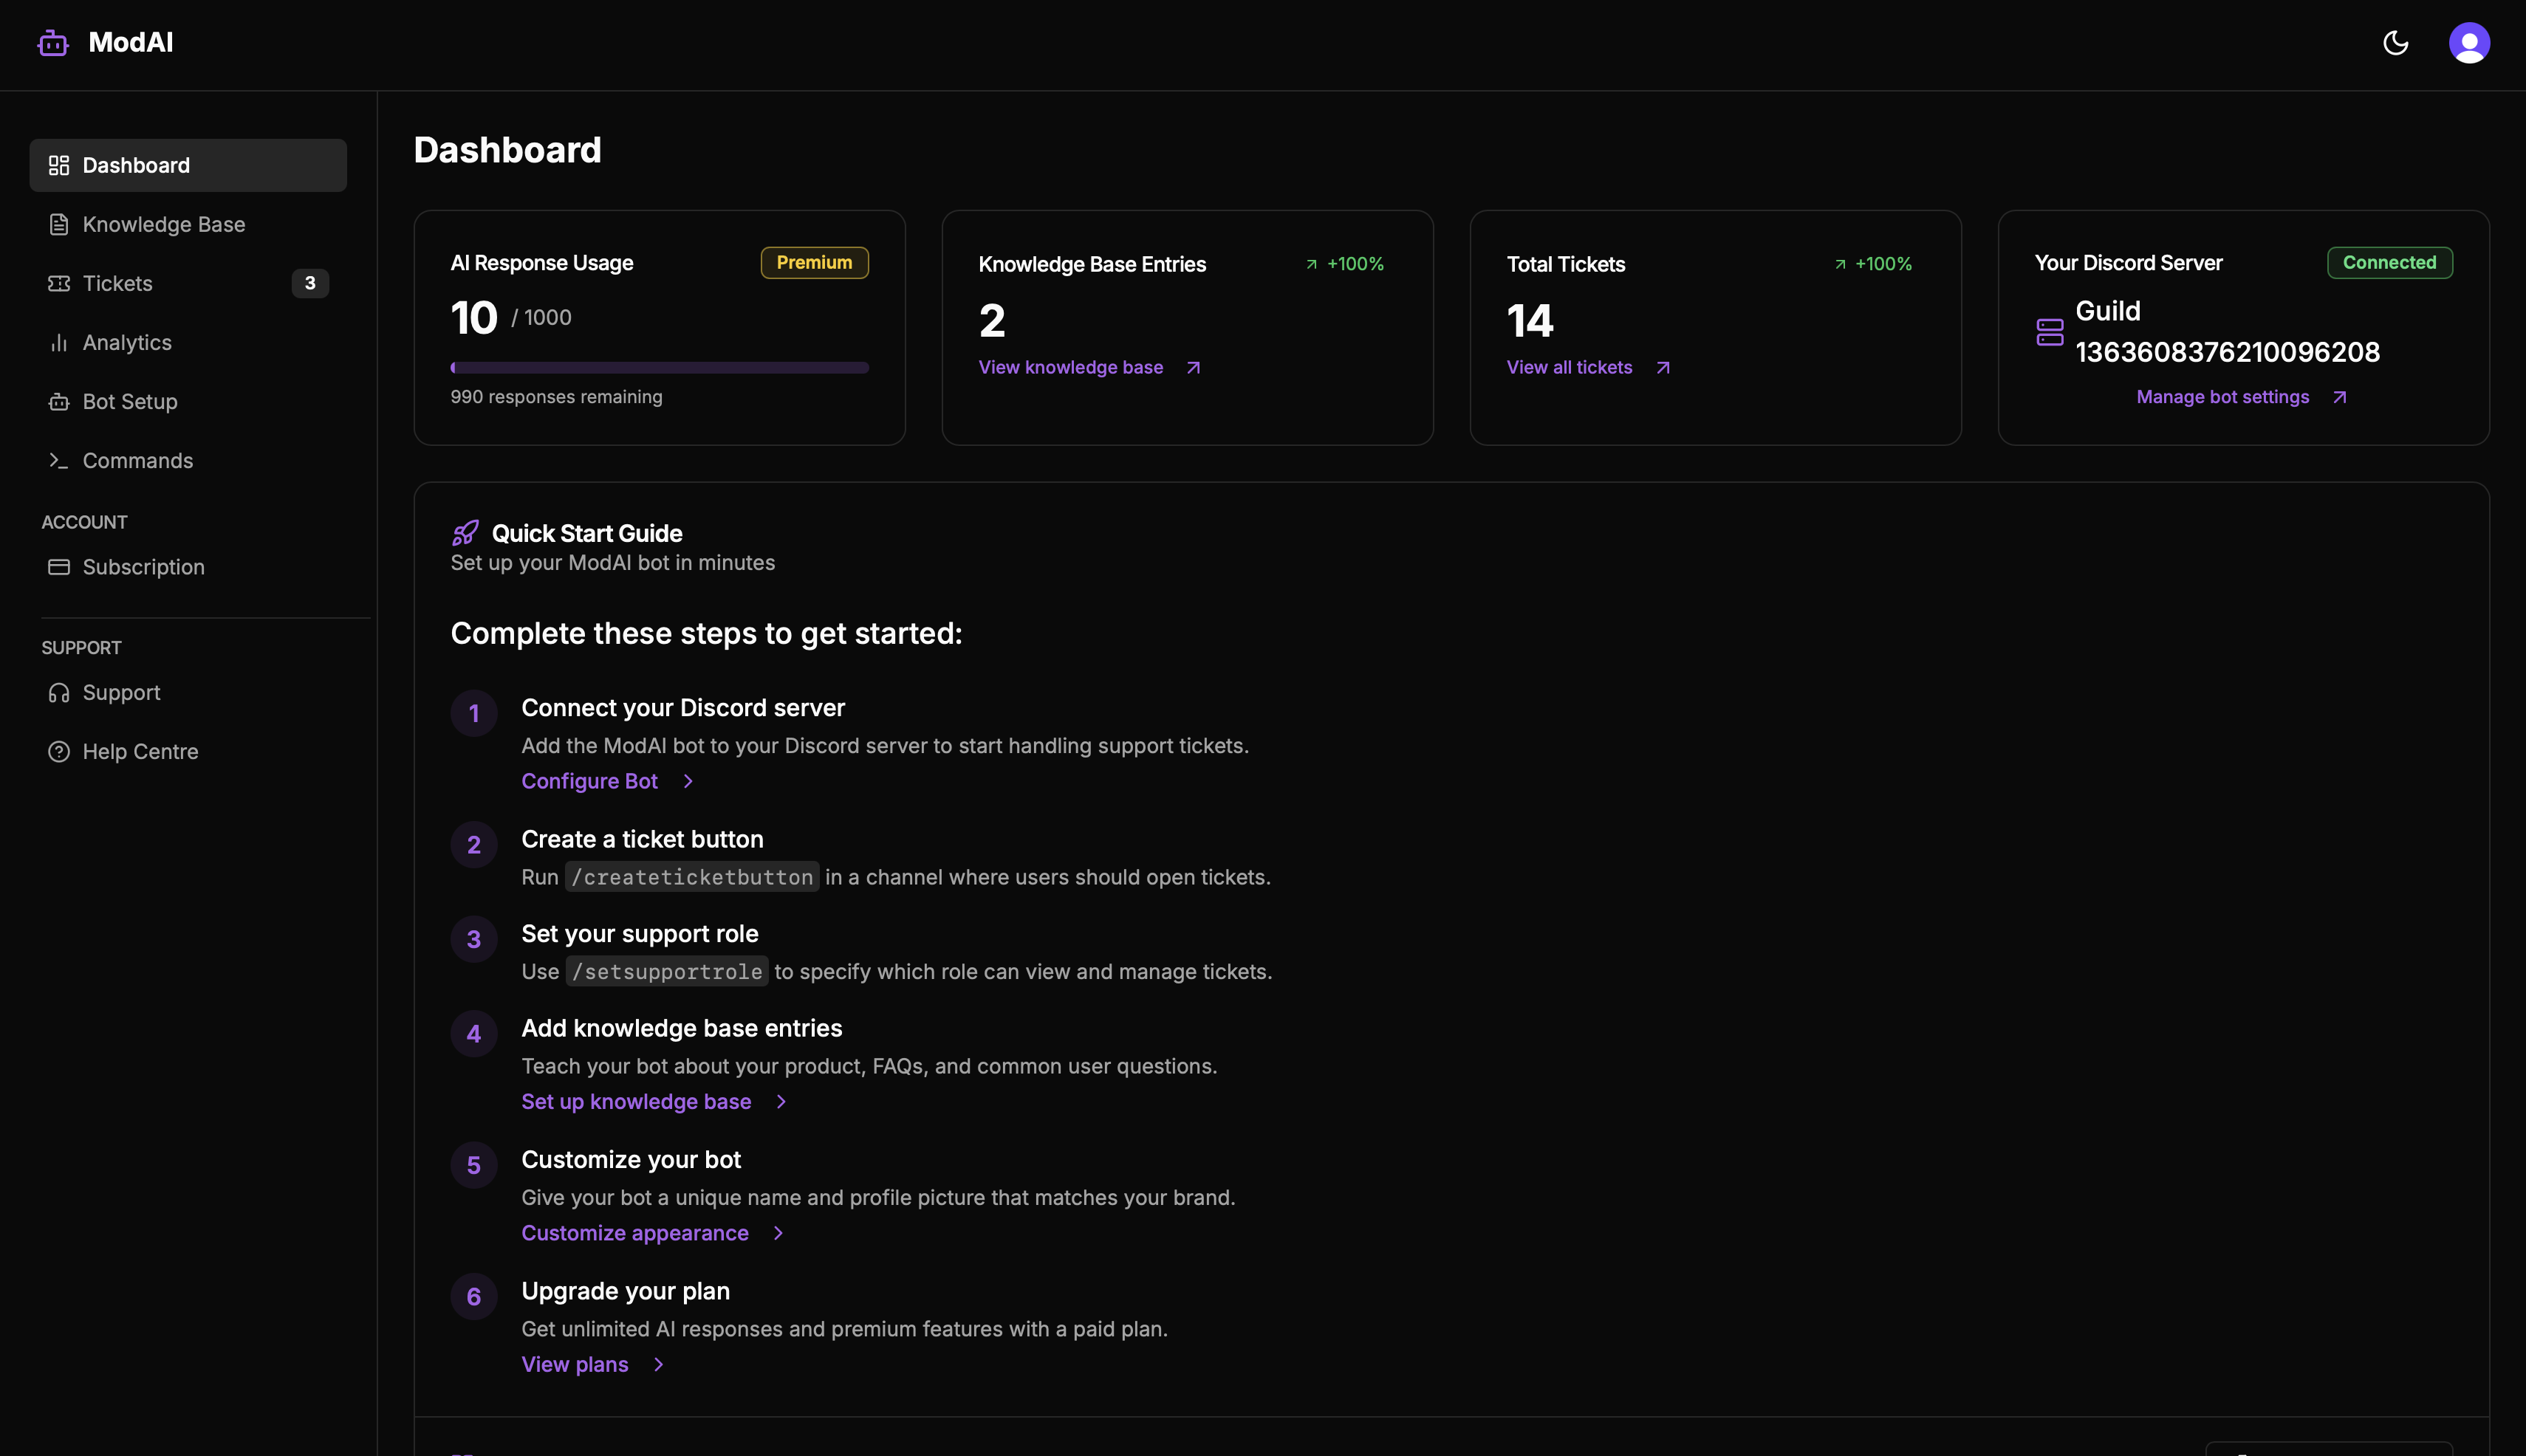Click the Tickets notification badge showing 3
The height and width of the screenshot is (1456, 2526).
point(310,283)
